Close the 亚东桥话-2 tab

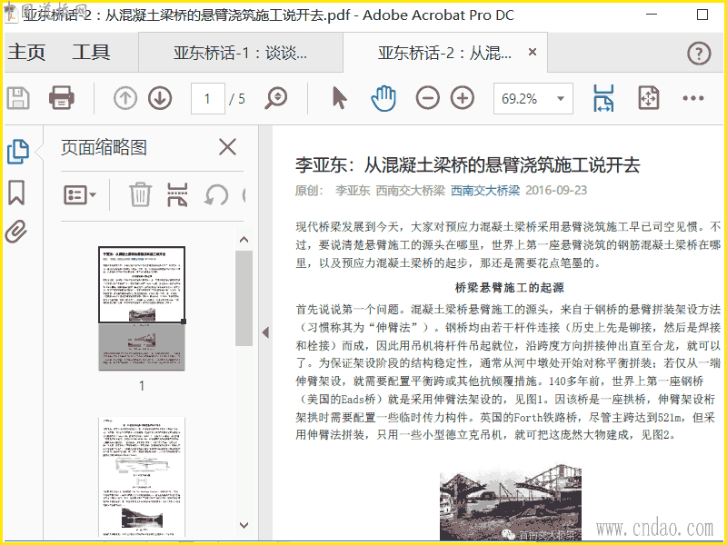pos(533,52)
